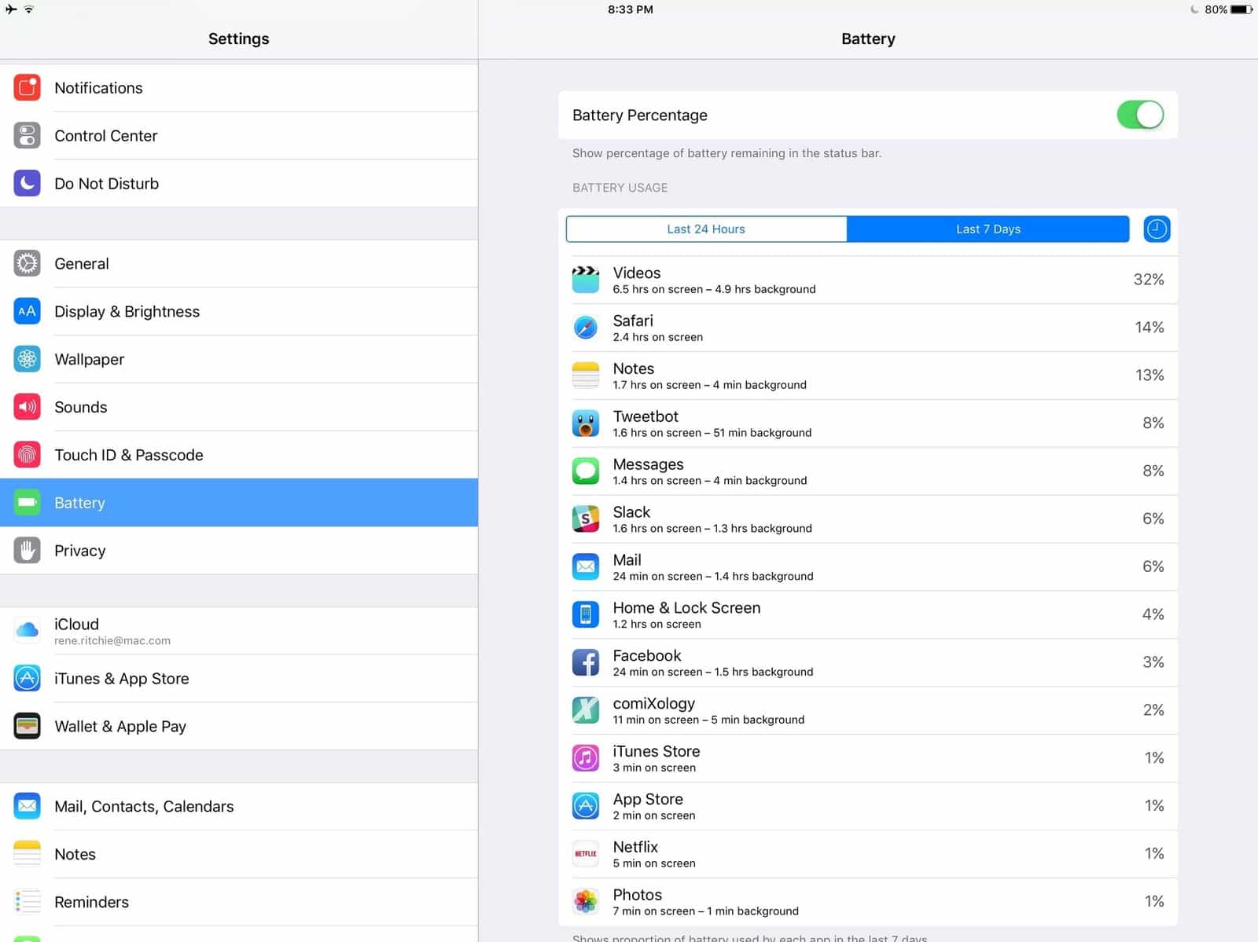The image size is (1258, 942).
Task: Select the Mail usage row at 6%
Action: coord(868,566)
